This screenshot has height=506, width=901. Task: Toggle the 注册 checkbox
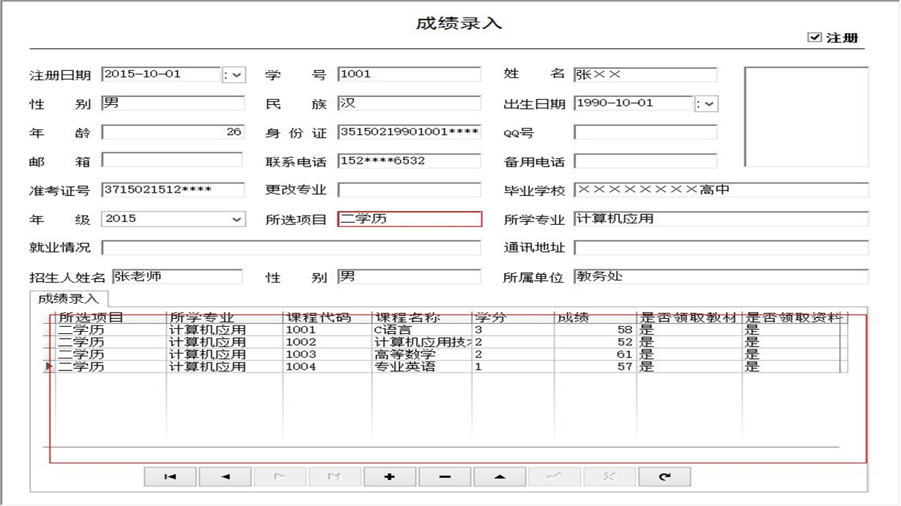[x=813, y=37]
